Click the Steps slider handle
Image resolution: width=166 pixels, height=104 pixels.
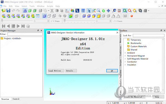coord(2,21)
